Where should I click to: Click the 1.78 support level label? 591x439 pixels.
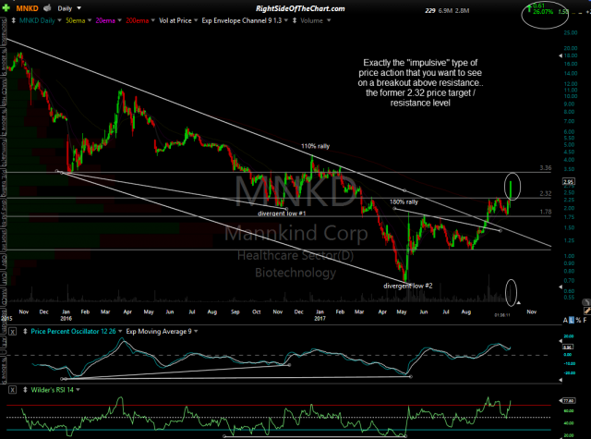tap(546, 212)
